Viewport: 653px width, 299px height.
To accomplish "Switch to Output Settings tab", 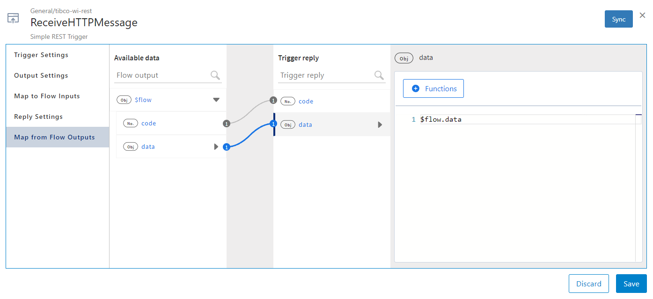I will pyautogui.click(x=41, y=75).
